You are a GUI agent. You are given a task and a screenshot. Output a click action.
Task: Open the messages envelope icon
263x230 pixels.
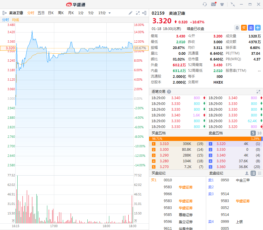pyautogui.click(x=213, y=4)
